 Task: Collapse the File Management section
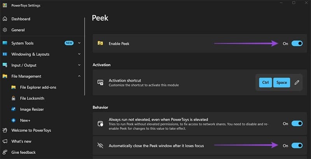79,76
